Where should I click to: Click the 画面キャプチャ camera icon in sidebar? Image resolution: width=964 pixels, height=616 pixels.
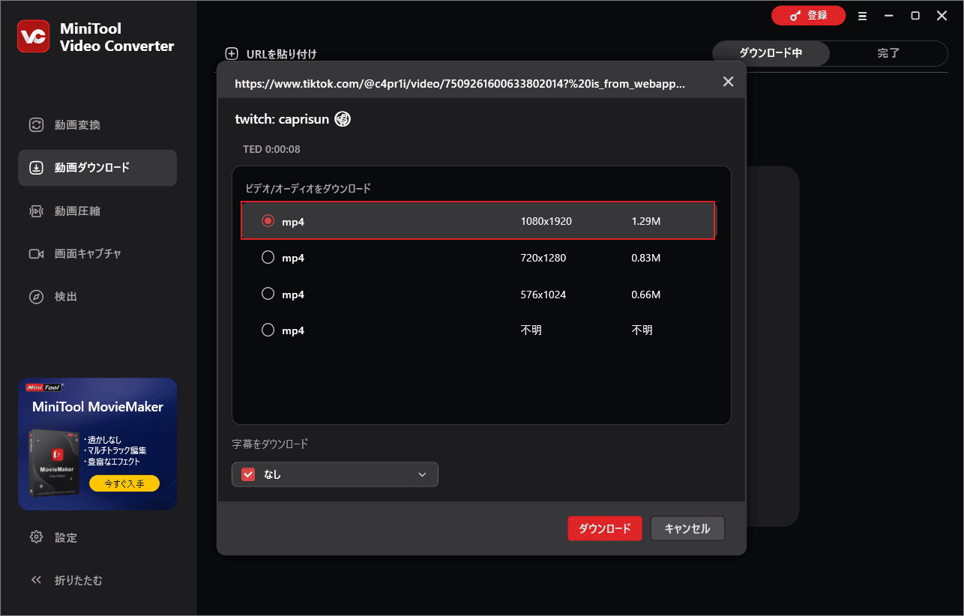pos(36,254)
